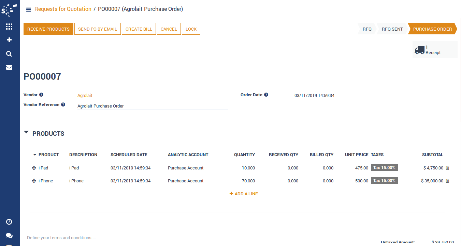Open the Receipt truck stat button

(434, 50)
